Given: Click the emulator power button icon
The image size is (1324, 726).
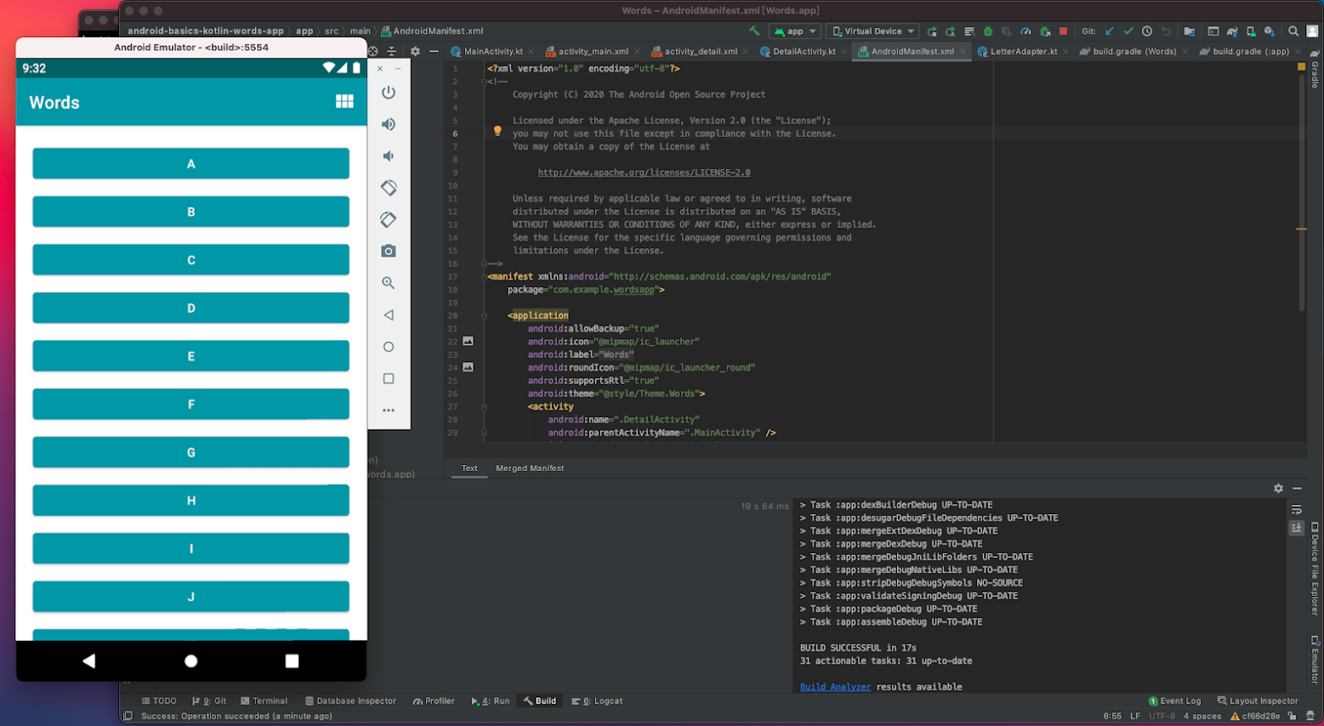Looking at the screenshot, I should pos(388,92).
